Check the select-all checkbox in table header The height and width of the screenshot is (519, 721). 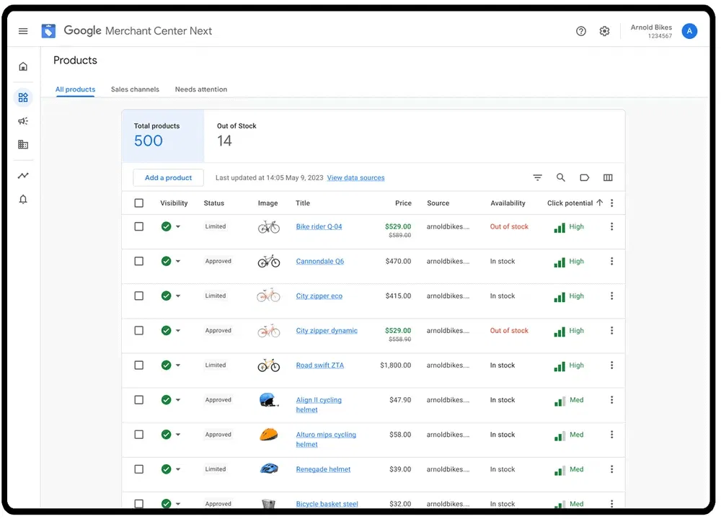point(139,203)
